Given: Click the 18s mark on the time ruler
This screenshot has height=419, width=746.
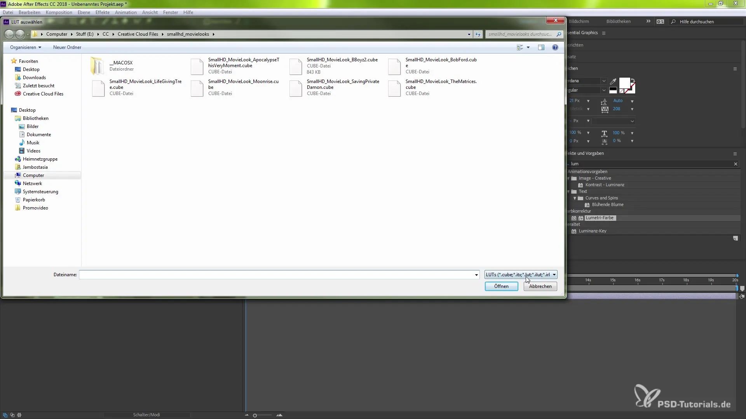Looking at the screenshot, I should click(x=686, y=280).
